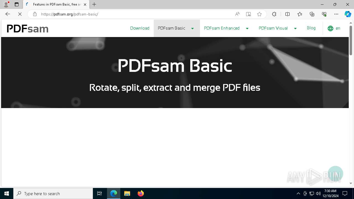This screenshot has width=354, height=199.
Task: Click the page vertical scrollbar thumb
Action: (x=351, y=40)
